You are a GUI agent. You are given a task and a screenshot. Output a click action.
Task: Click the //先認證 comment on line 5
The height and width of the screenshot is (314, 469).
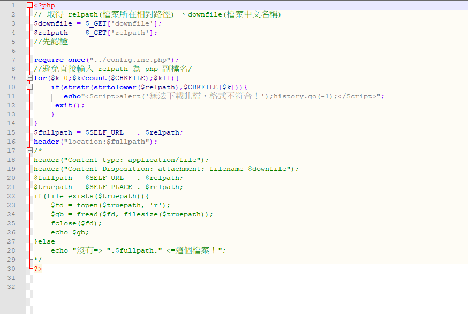click(x=51, y=42)
